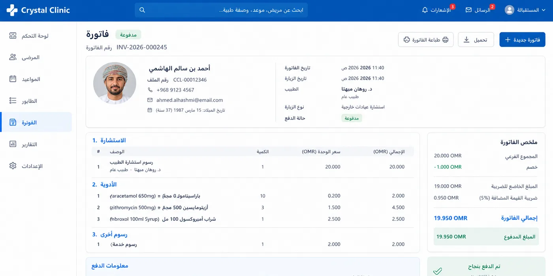
Task: Click doctor name د. روهان ميهتا in visit details
Action: pyautogui.click(x=357, y=89)
